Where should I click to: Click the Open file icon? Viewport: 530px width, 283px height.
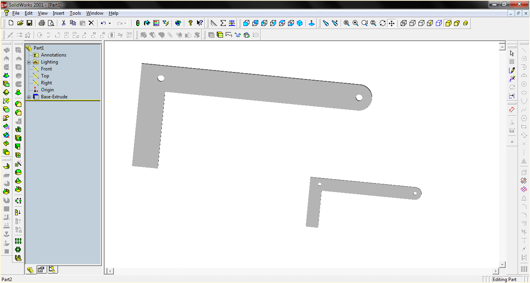tap(21, 23)
